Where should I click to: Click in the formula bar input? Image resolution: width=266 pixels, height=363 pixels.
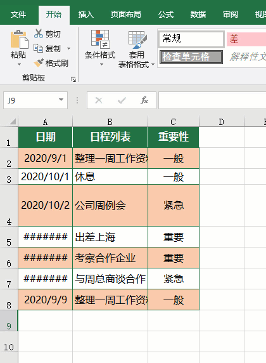click(x=212, y=100)
